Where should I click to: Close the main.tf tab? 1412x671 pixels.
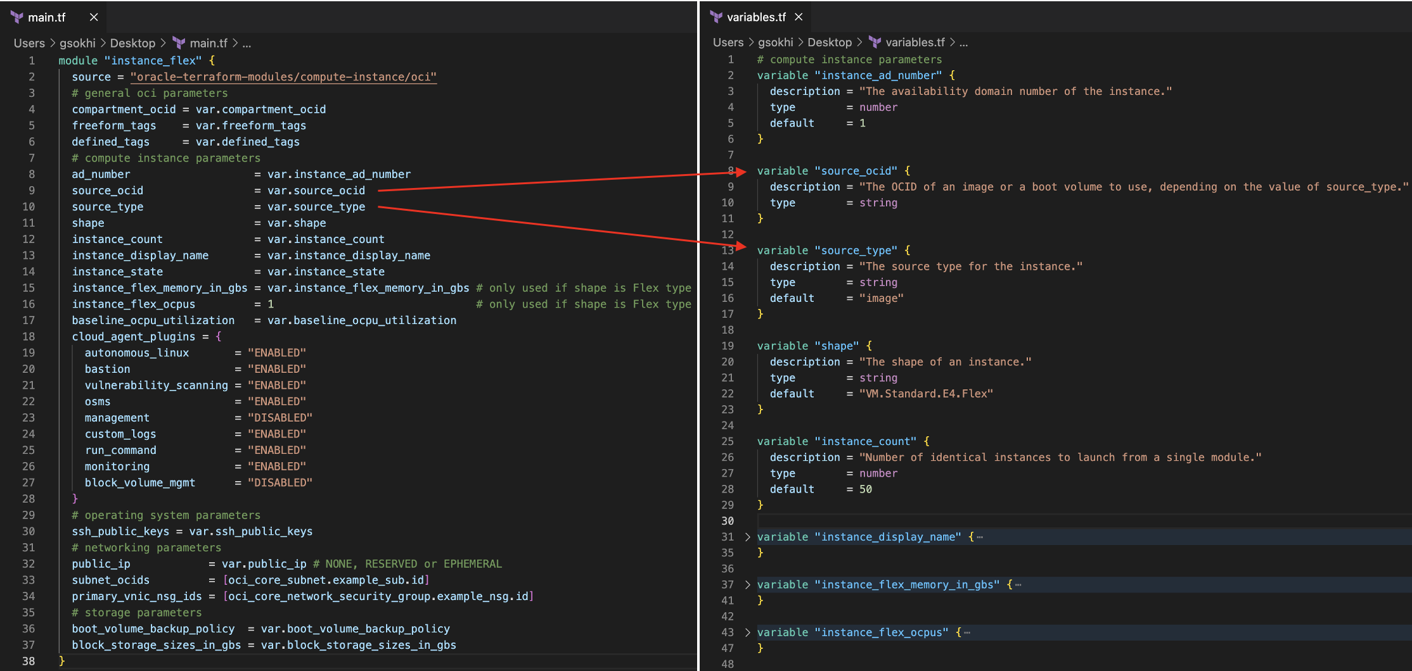coord(93,17)
